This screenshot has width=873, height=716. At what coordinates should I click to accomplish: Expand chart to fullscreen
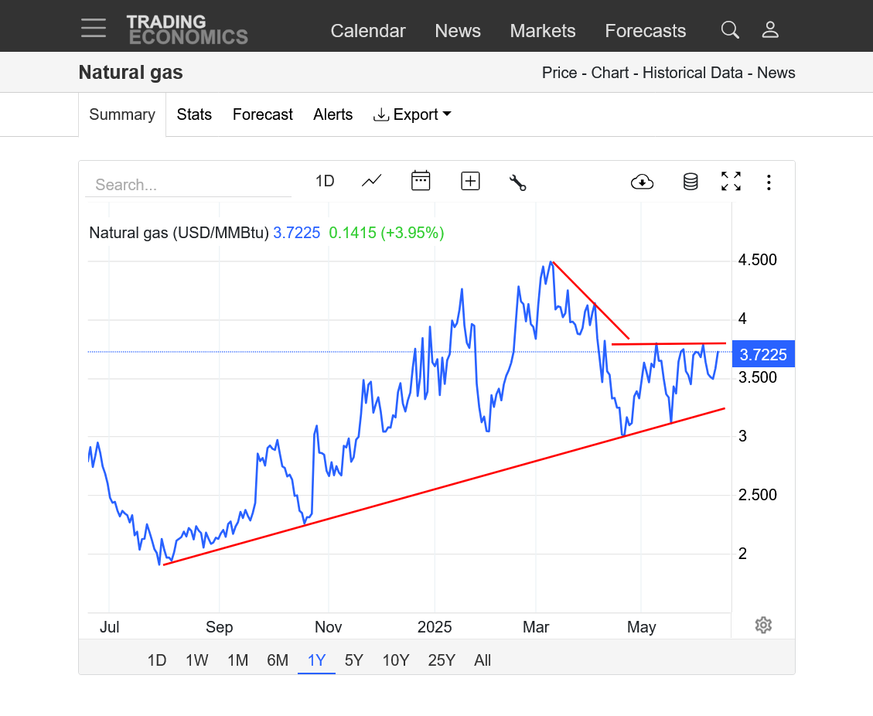pos(731,182)
